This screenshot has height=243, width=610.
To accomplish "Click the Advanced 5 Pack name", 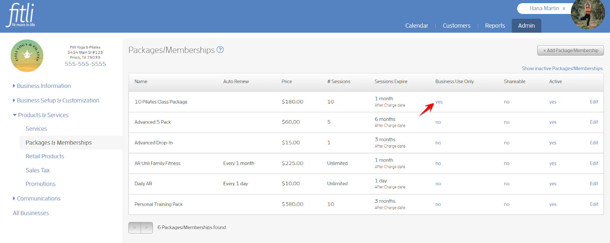I will (152, 122).
